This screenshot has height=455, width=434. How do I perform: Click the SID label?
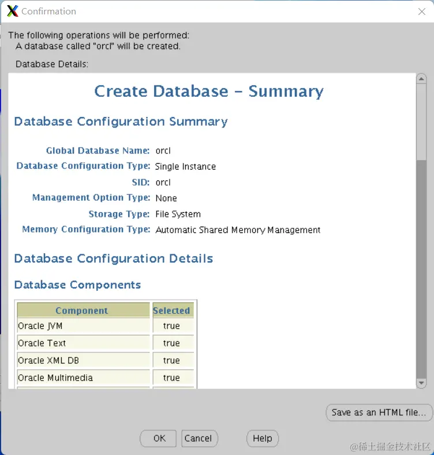pos(141,182)
